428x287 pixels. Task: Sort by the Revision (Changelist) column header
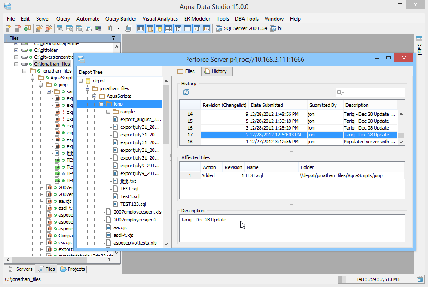pos(224,105)
